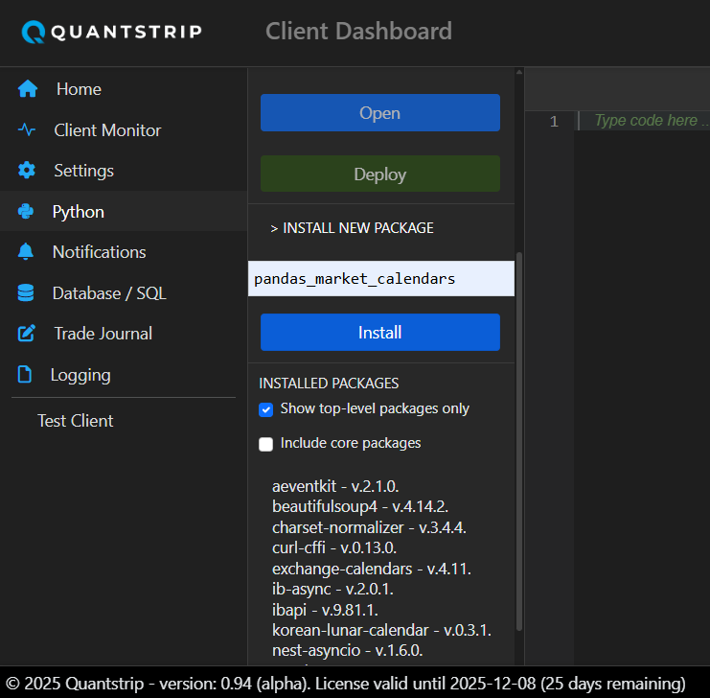Image resolution: width=710 pixels, height=698 pixels.
Task: Click the blue Open button
Action: pyautogui.click(x=379, y=113)
